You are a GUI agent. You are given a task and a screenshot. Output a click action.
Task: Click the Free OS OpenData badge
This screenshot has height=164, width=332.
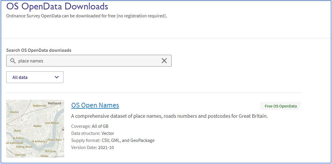[x=281, y=106]
